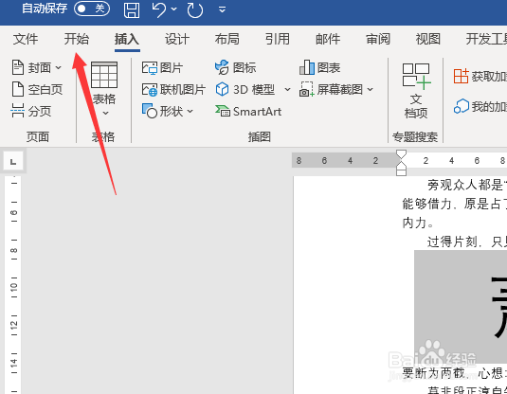This screenshot has height=394, width=507.
Task: Open Customize Quick Access Toolbar dropdown
Action: 222,9
